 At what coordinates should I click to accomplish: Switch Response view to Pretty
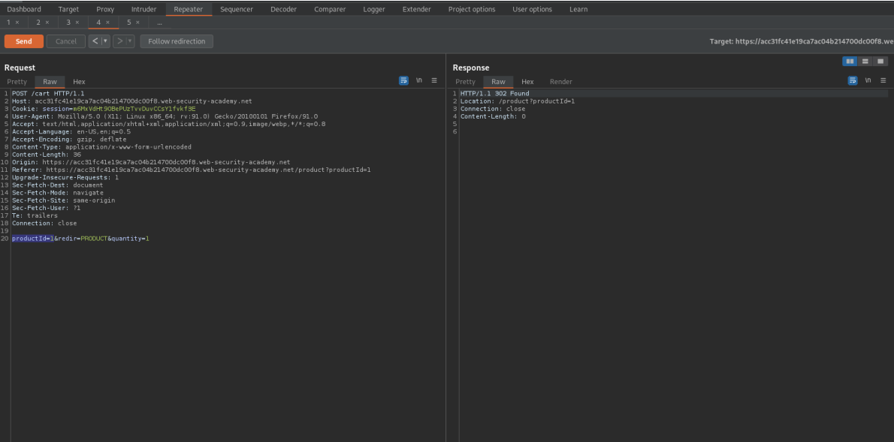465,82
